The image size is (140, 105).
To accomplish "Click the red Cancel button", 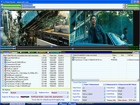I will tap(13, 52).
